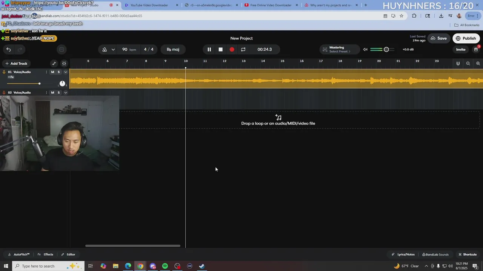
Task: Open File Explorer from the taskbar
Action: (115, 266)
